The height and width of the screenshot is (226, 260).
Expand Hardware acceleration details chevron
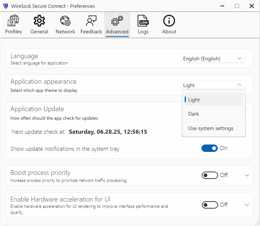(247, 205)
